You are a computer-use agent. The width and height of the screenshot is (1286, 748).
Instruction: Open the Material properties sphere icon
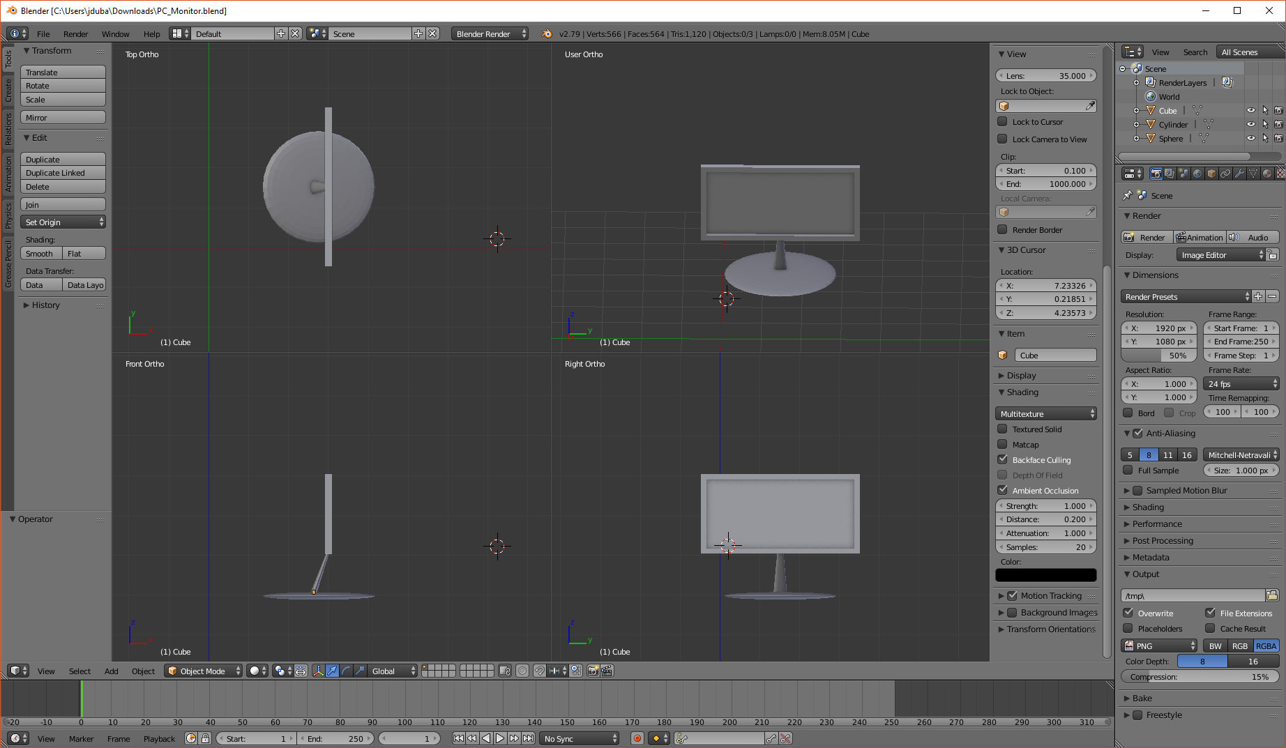coord(1266,173)
